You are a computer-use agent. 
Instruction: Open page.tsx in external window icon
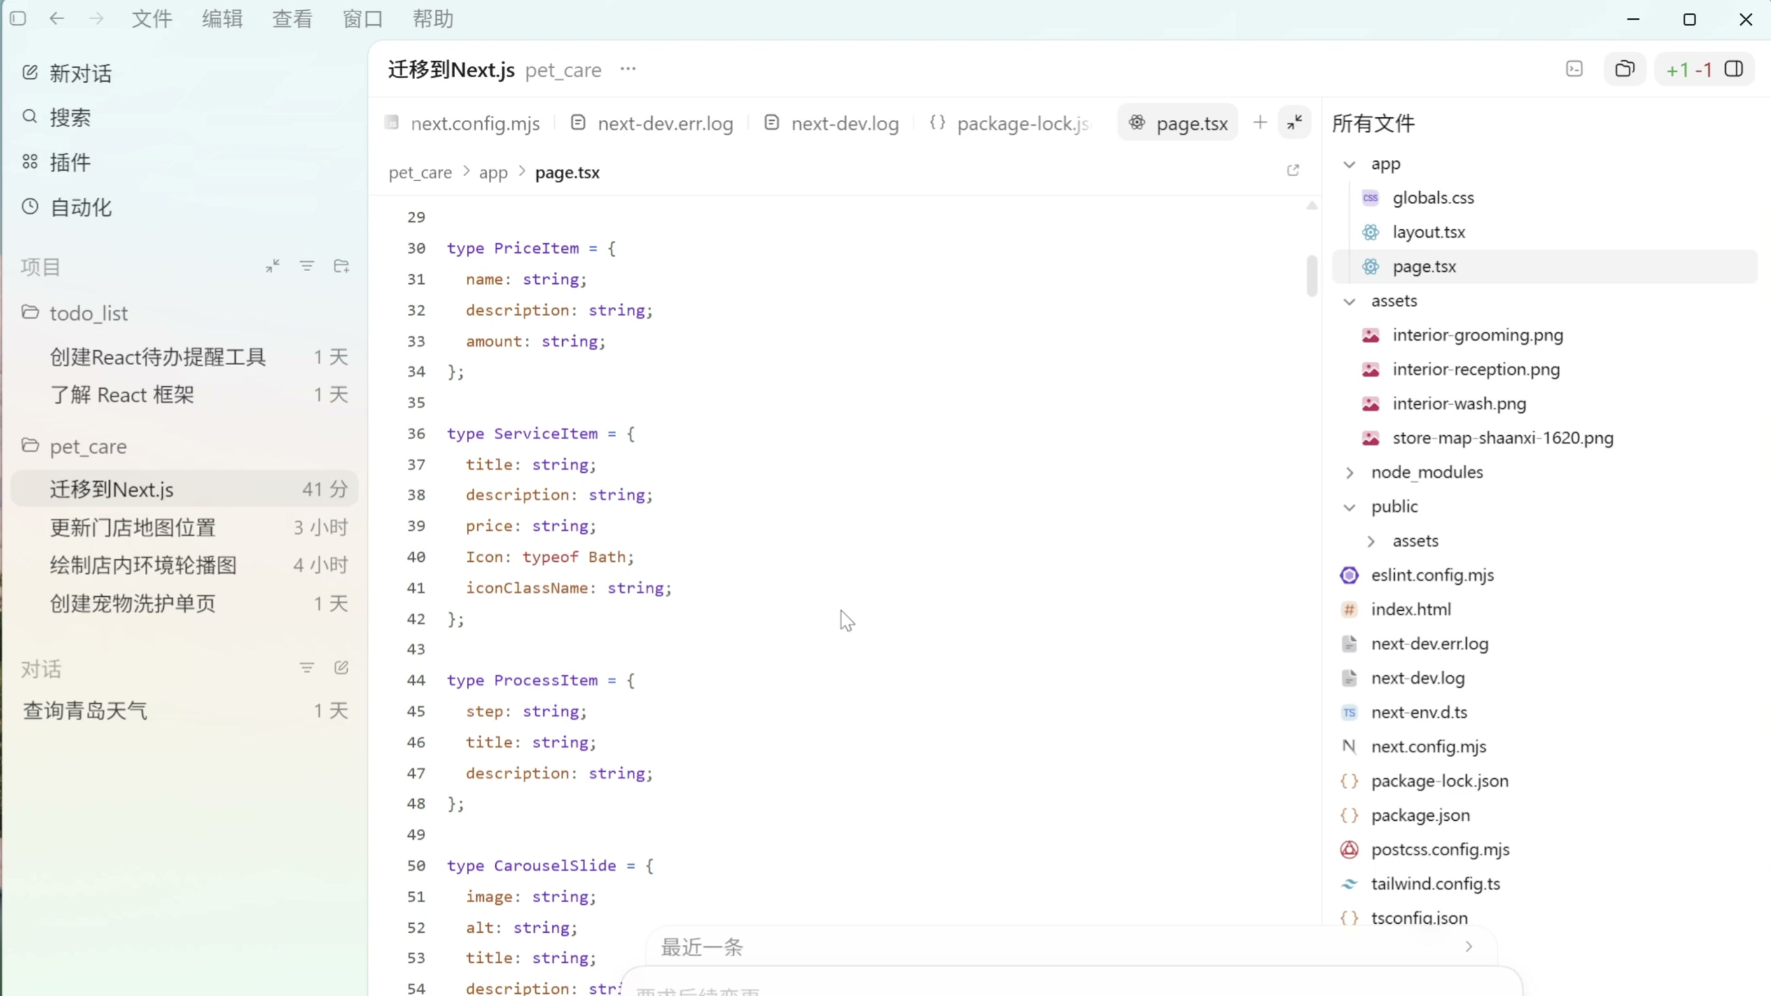click(x=1292, y=171)
